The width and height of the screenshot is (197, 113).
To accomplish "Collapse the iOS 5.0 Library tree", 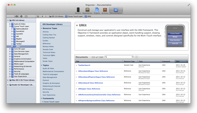I will (x=8, y=20).
